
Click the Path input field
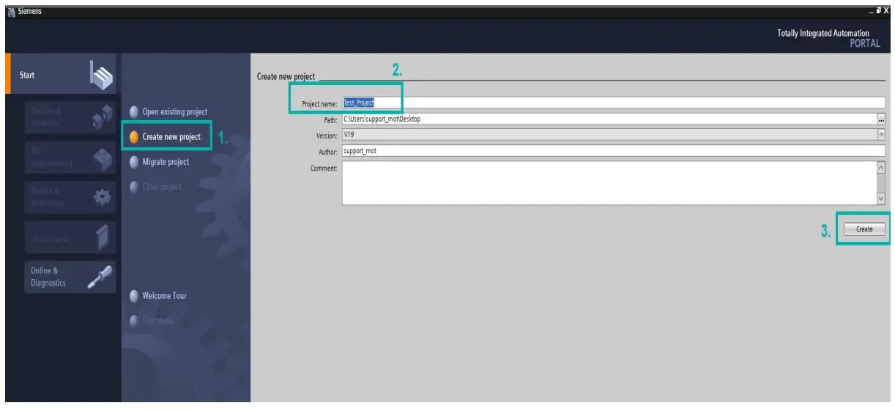click(609, 119)
